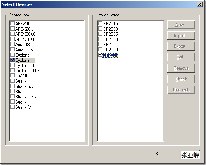Tick the Stratix II GX checkbox

(12, 96)
